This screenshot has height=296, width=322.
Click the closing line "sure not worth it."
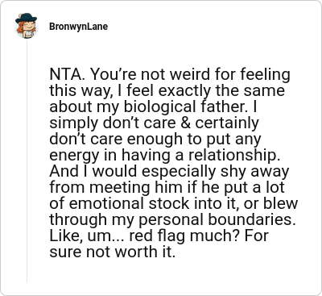(x=112, y=252)
